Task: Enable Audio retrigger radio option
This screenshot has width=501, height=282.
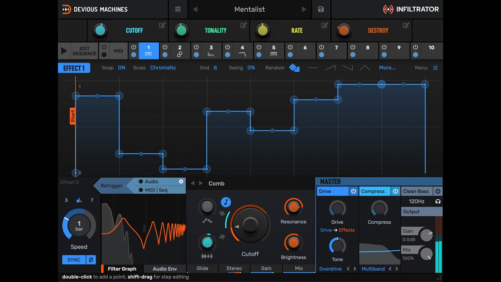Action: (x=141, y=182)
